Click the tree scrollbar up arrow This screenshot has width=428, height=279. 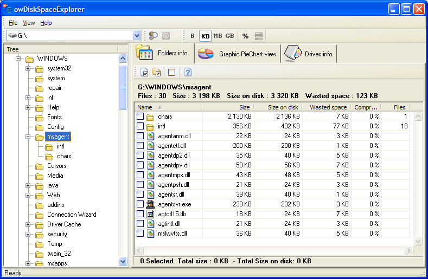[123, 58]
